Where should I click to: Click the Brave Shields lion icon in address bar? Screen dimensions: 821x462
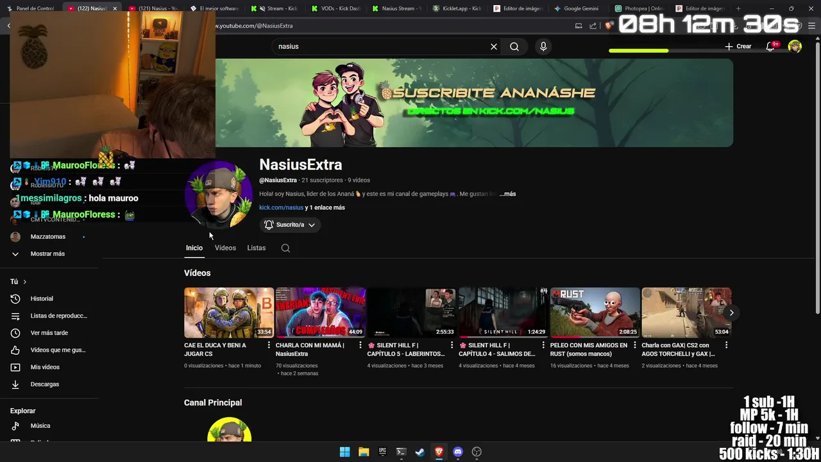pos(609,26)
